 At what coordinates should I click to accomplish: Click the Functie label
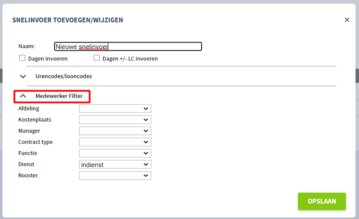pyautogui.click(x=28, y=153)
